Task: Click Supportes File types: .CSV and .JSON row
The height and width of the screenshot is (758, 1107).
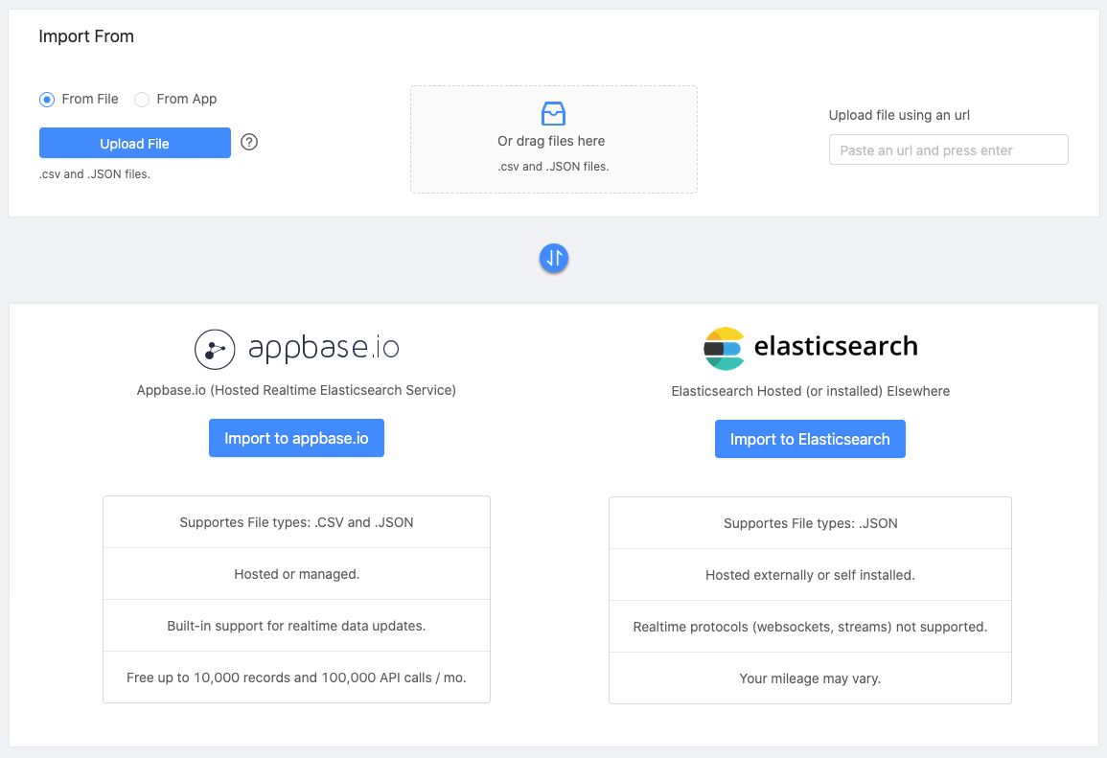Action: [x=296, y=522]
